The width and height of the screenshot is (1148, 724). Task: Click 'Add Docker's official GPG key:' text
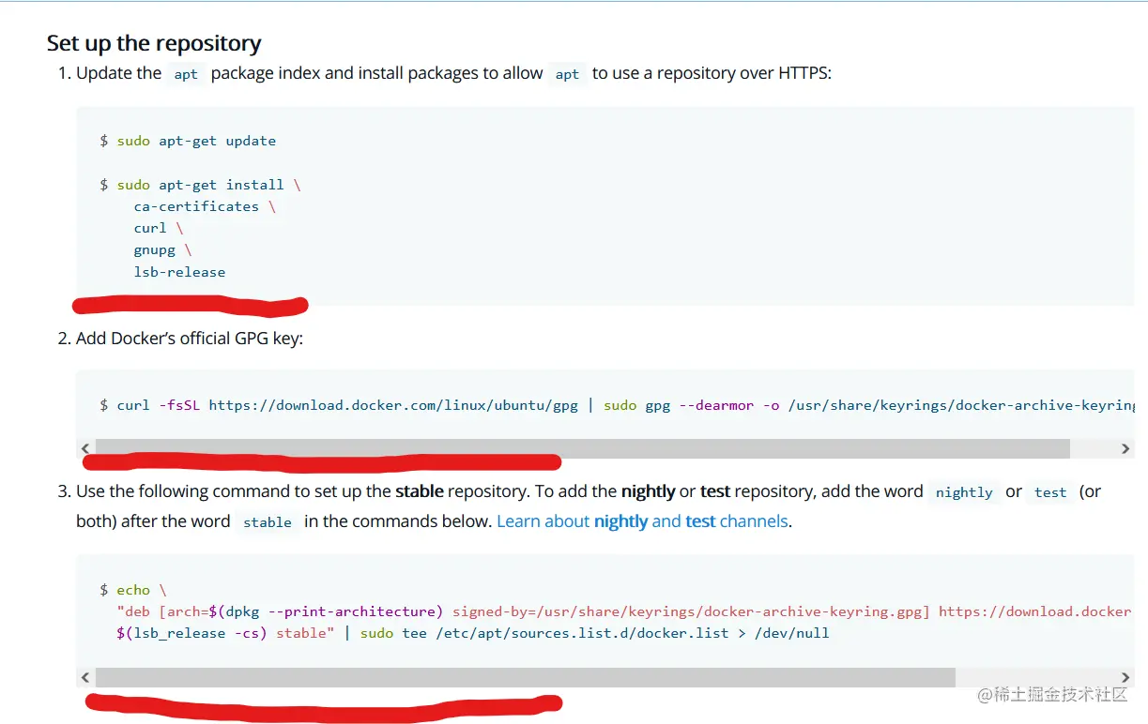coord(190,339)
